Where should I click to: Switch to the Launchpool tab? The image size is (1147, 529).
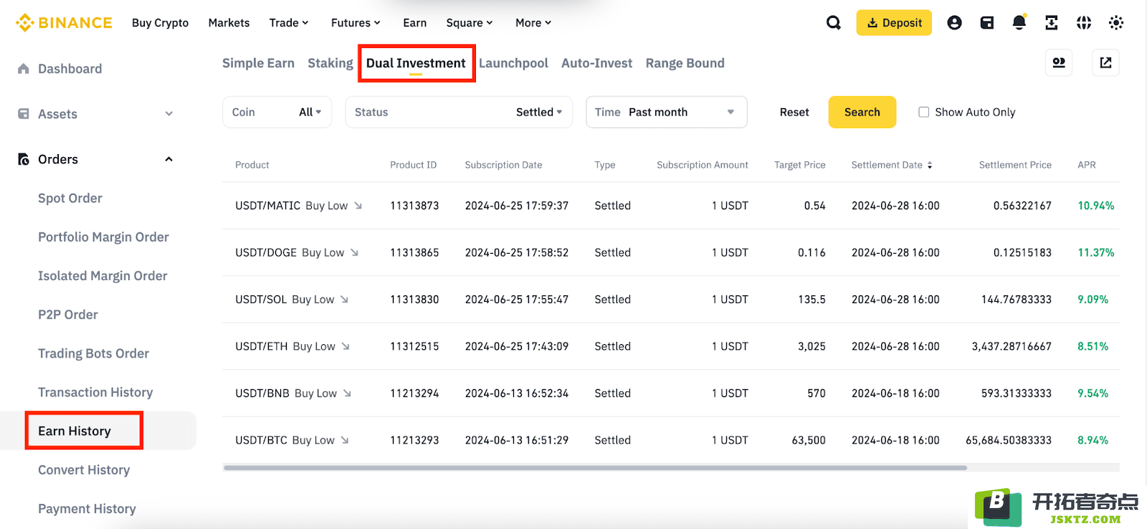(x=513, y=63)
